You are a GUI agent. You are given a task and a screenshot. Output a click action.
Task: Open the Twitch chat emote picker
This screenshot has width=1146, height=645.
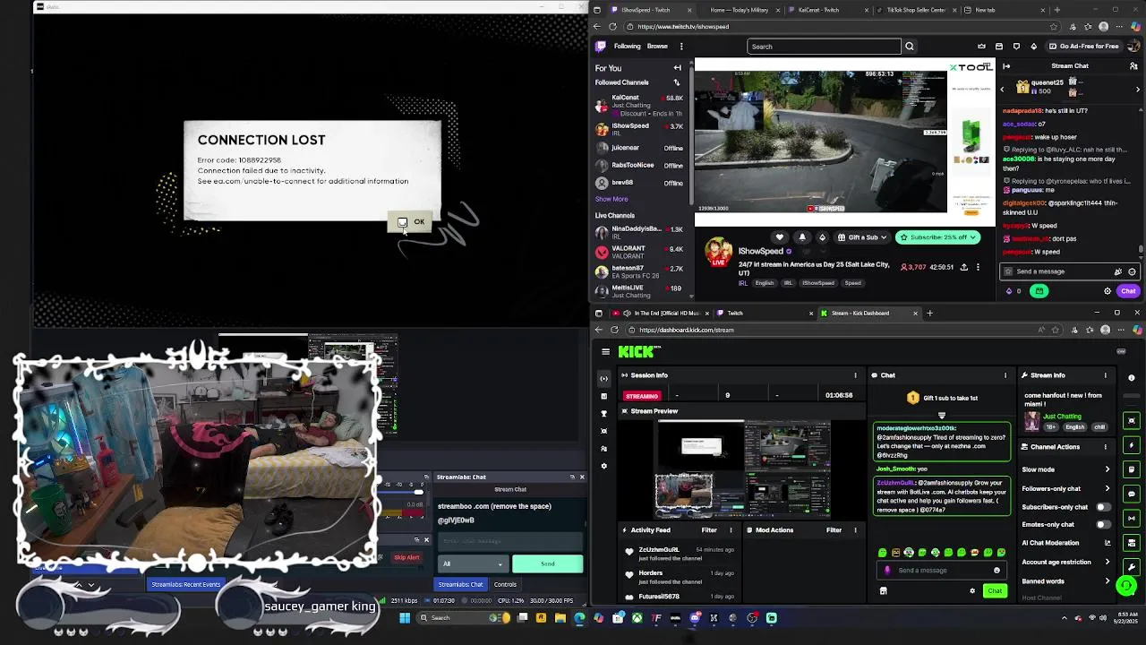(1132, 271)
